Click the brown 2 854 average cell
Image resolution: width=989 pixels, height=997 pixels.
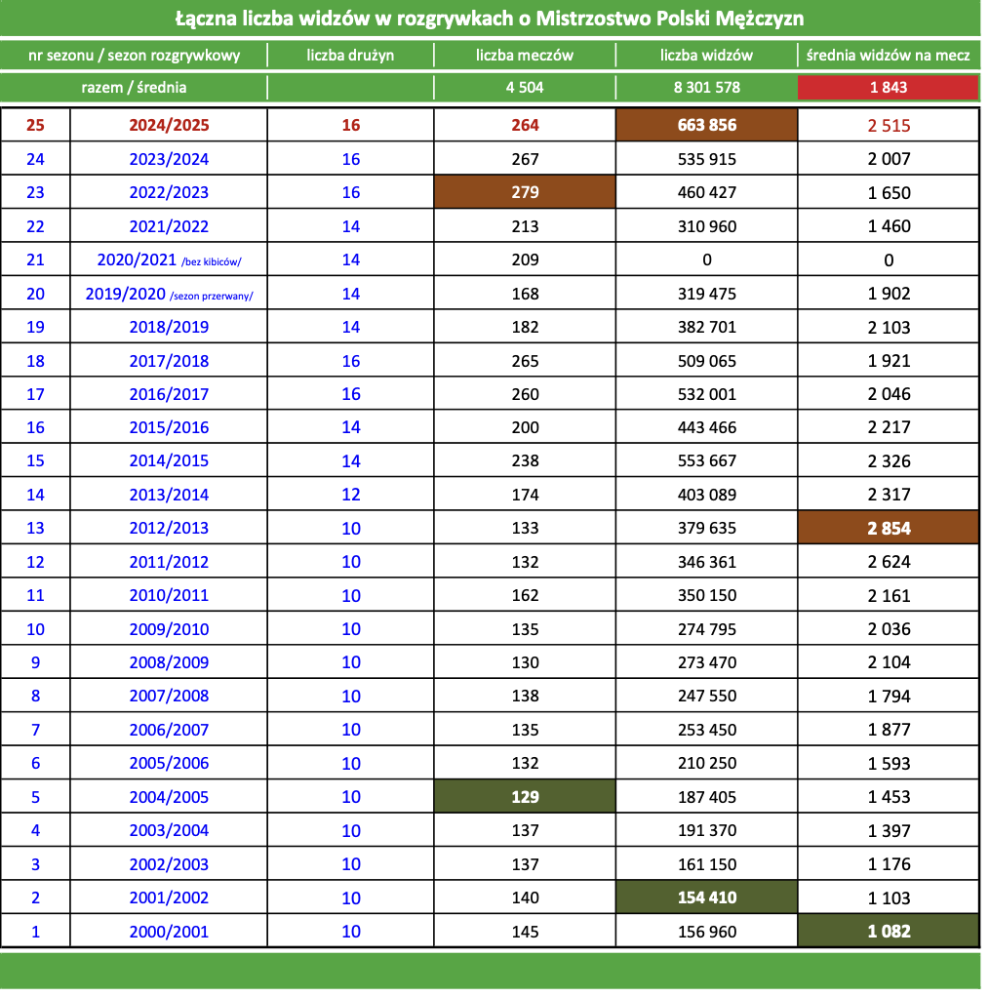tap(888, 529)
